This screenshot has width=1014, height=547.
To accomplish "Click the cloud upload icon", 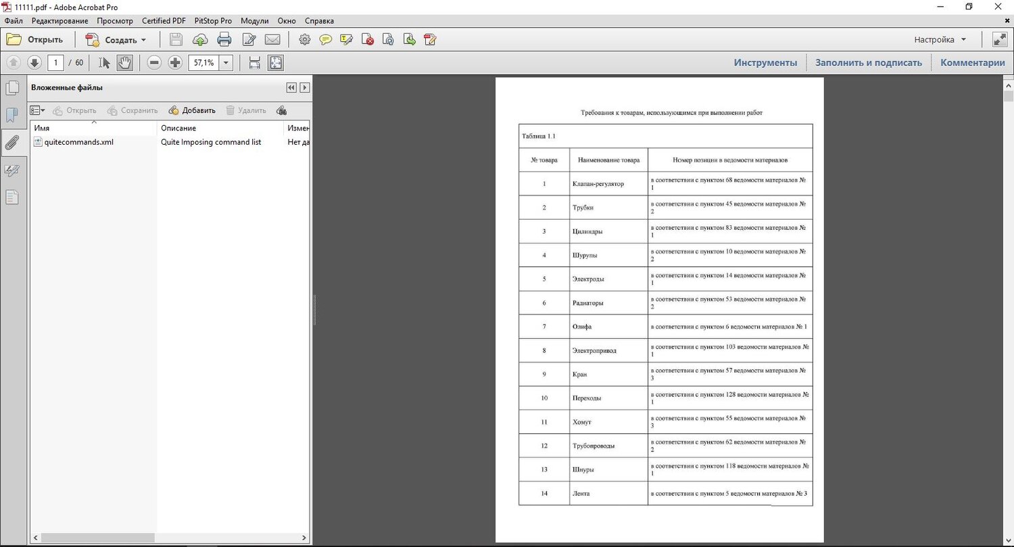I will (200, 40).
